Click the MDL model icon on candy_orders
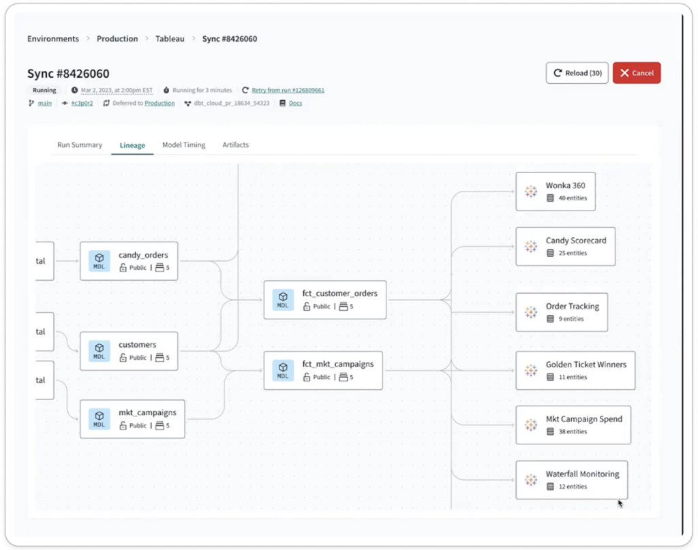The image size is (698, 550). 99,261
